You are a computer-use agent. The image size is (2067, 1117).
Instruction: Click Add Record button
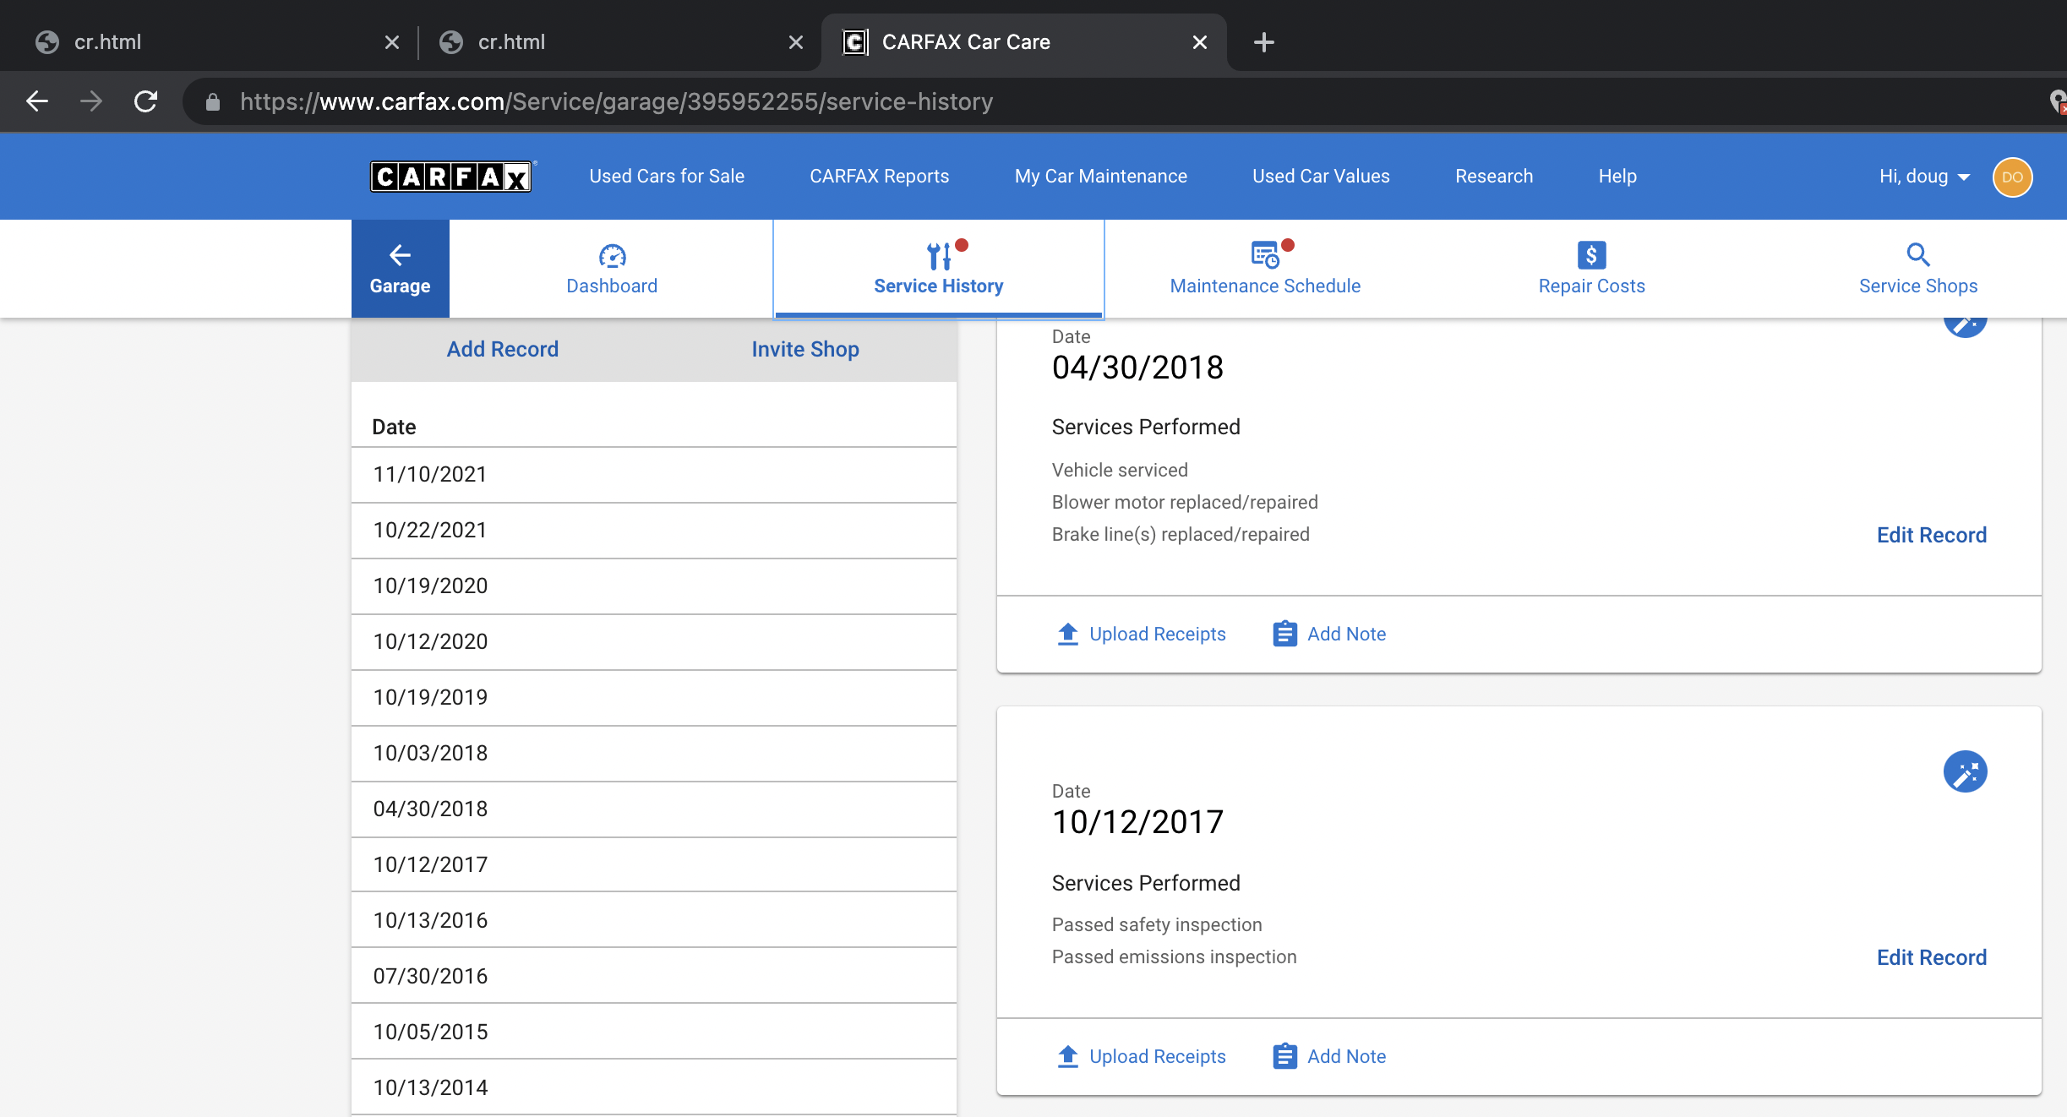[503, 350]
